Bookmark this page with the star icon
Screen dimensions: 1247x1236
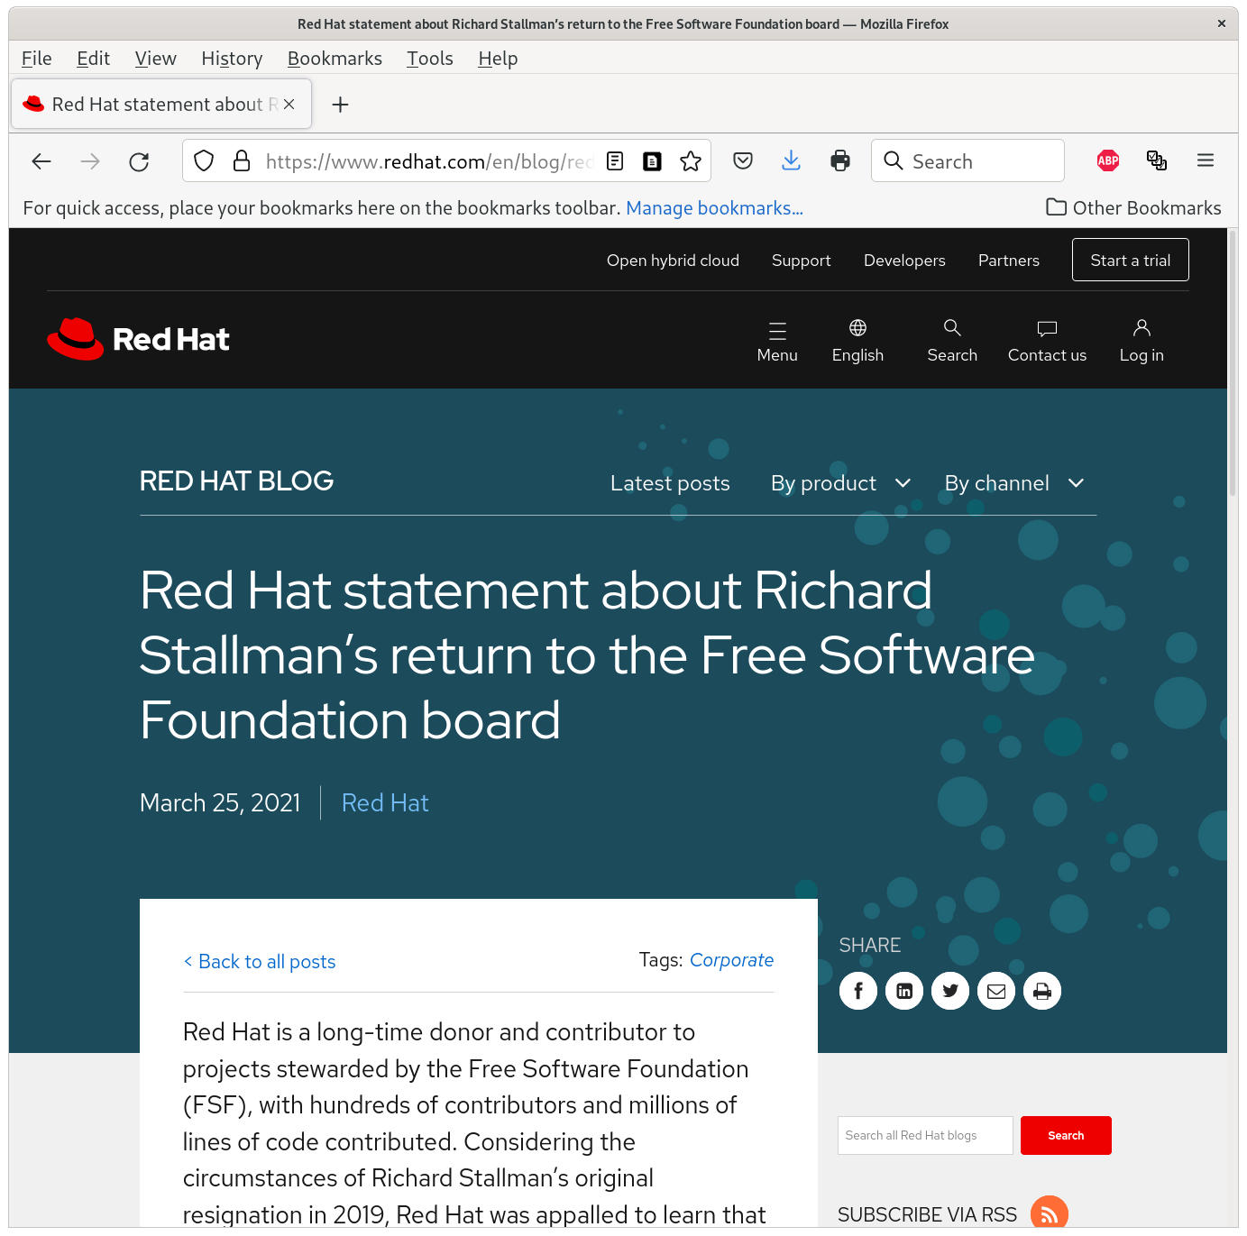(691, 160)
